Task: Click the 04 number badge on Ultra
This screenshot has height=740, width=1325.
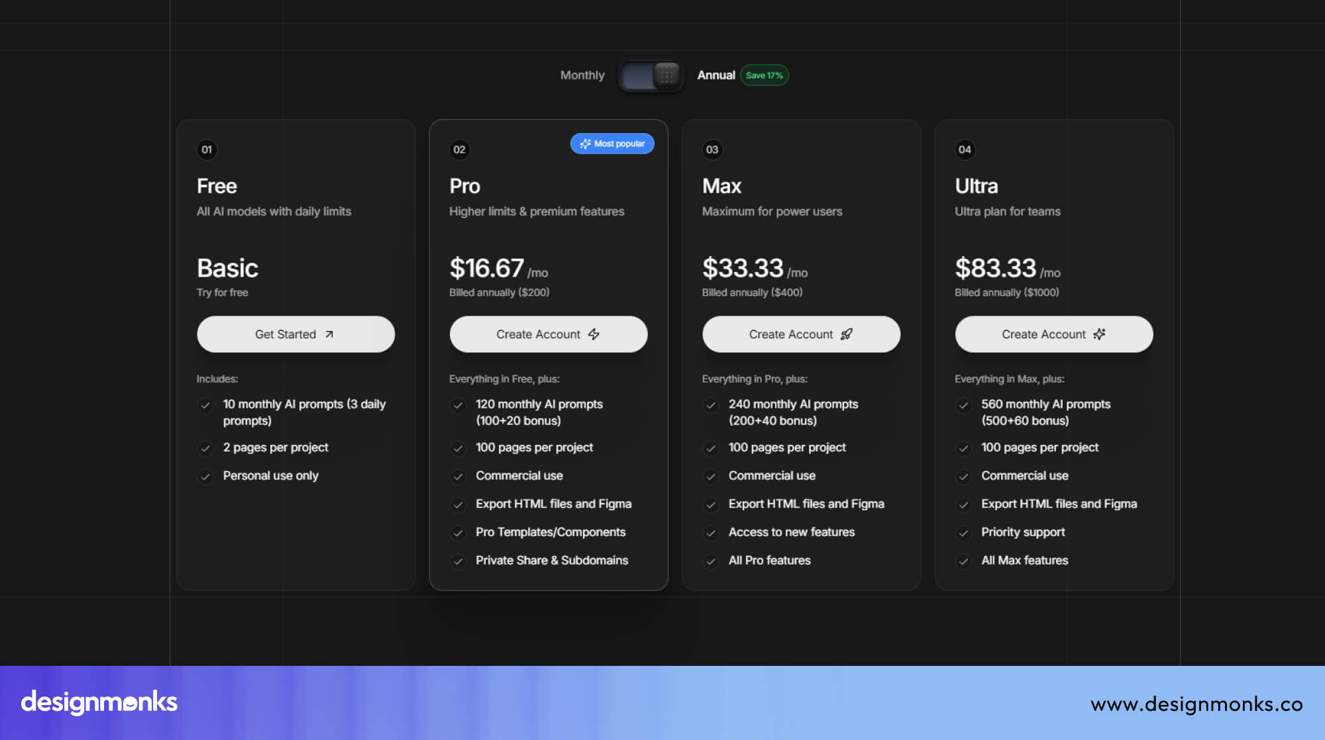Action: [x=965, y=150]
